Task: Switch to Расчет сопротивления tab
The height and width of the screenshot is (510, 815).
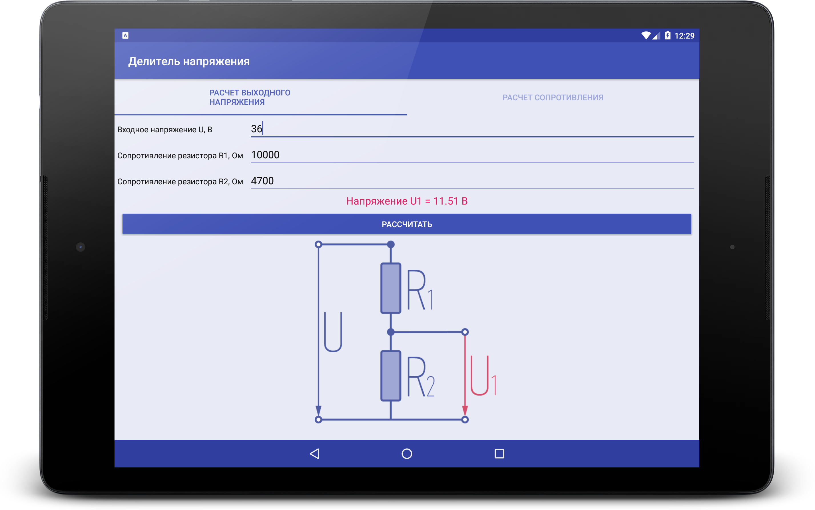Action: [x=553, y=97]
